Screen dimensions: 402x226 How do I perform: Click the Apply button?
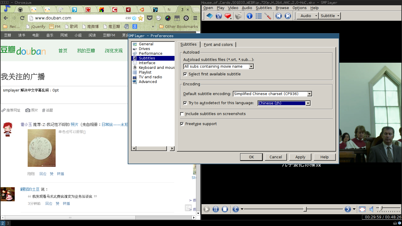click(300, 157)
